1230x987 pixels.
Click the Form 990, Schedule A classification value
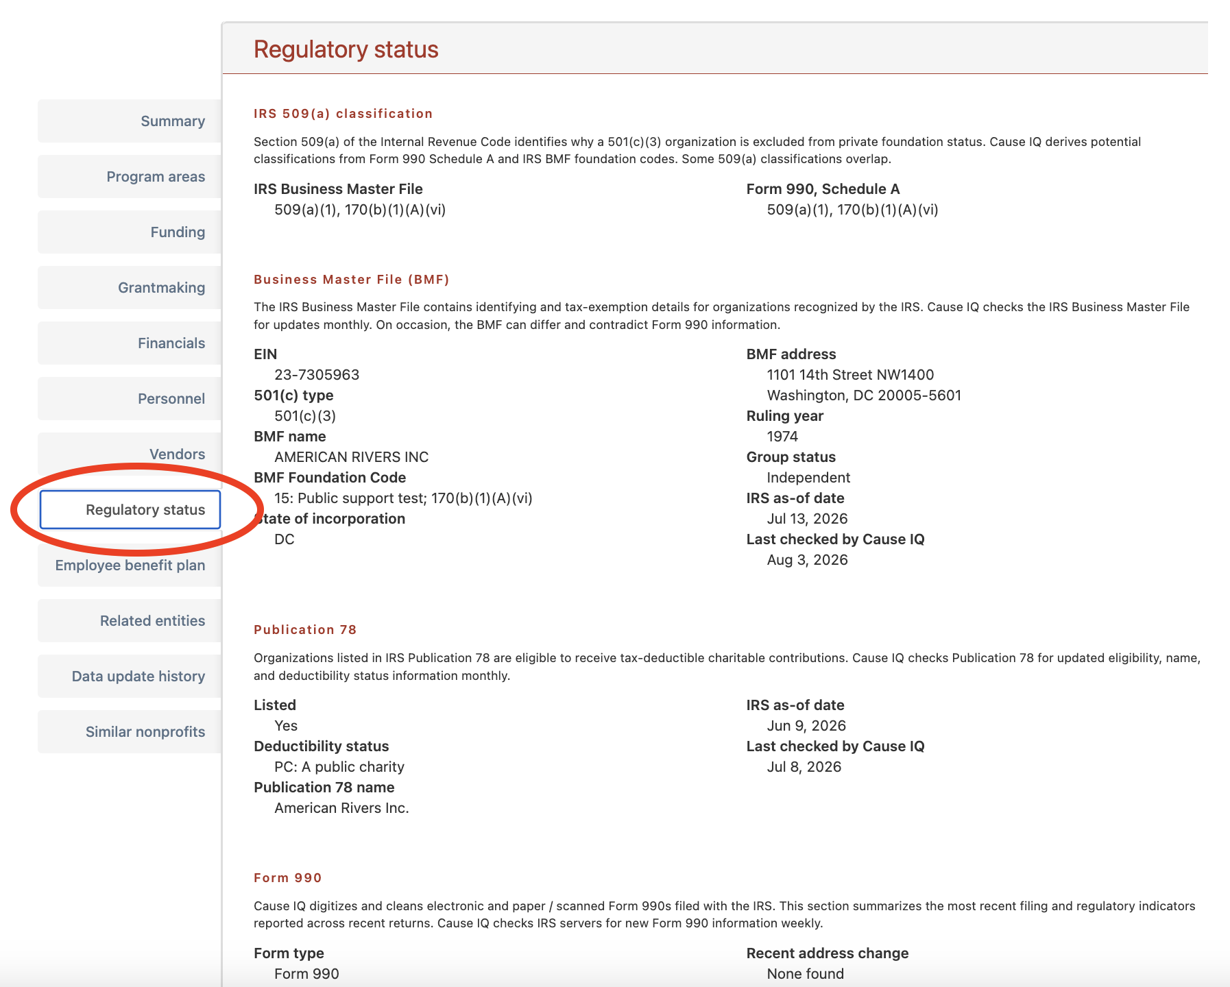(852, 210)
